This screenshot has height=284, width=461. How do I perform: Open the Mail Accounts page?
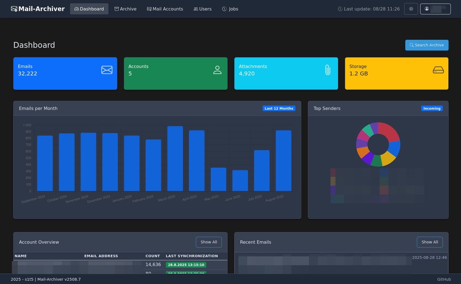(x=165, y=9)
